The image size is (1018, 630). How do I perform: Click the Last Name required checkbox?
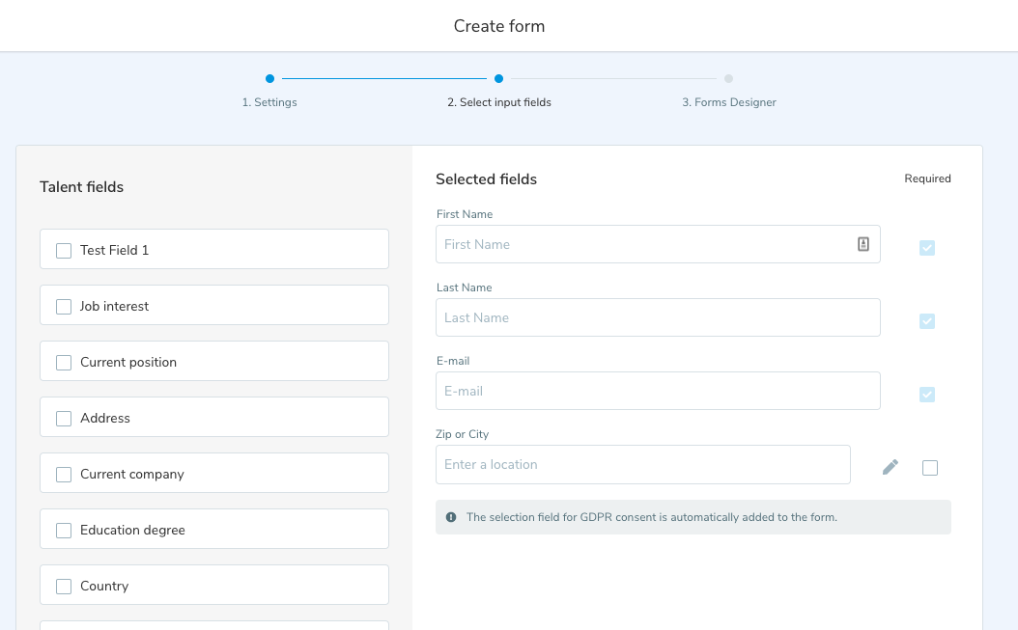926,321
